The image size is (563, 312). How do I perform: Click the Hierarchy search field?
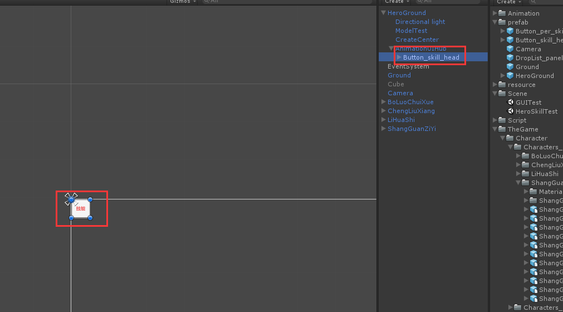pyautogui.click(x=448, y=2)
